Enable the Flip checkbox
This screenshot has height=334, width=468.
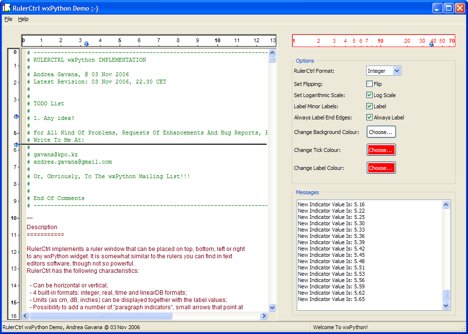(x=370, y=84)
